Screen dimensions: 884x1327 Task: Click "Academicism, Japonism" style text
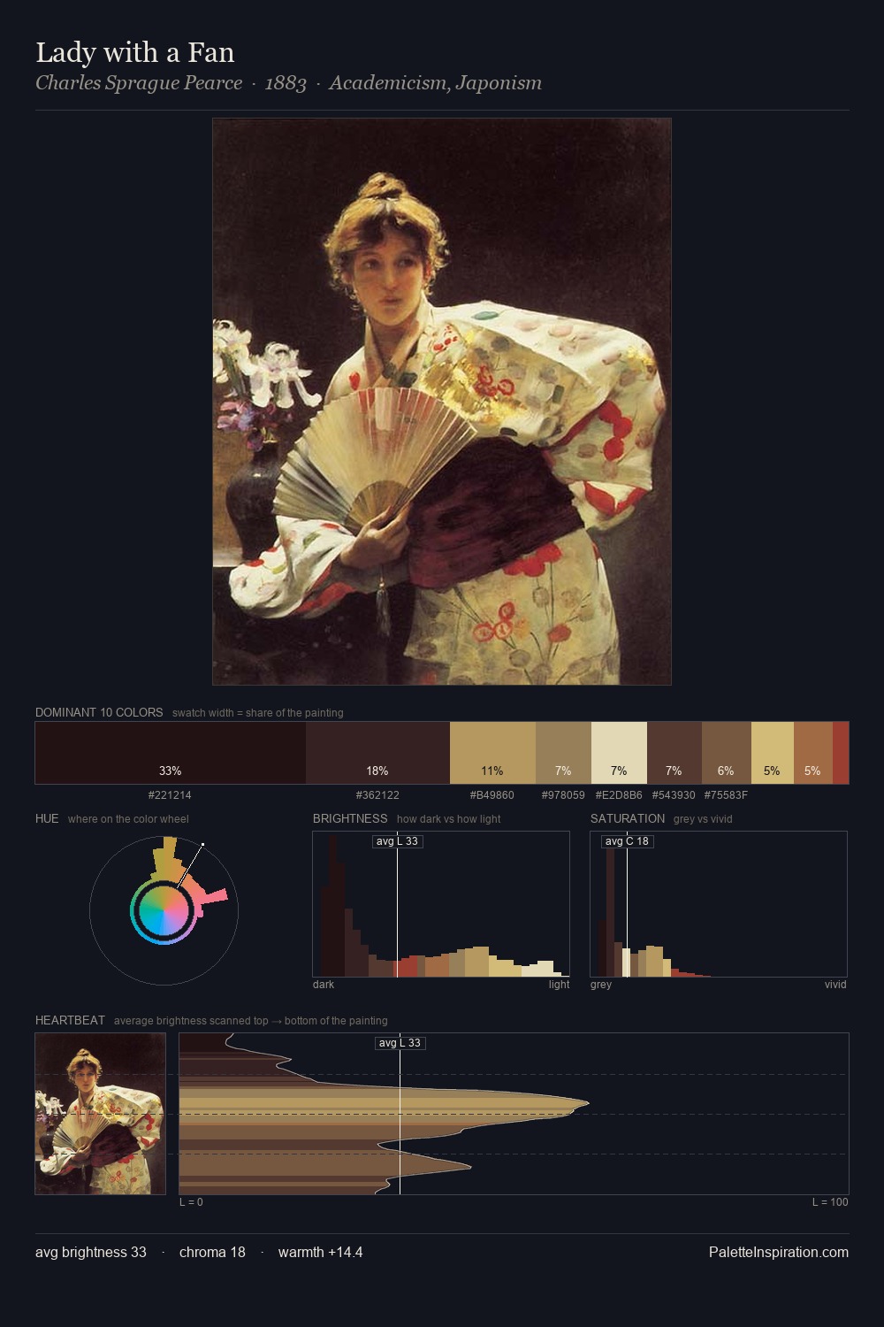[x=435, y=83]
